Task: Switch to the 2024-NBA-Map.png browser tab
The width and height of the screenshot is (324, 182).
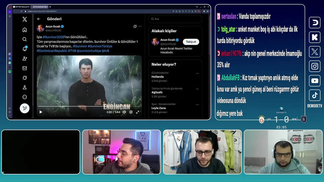Action: coord(21,7)
